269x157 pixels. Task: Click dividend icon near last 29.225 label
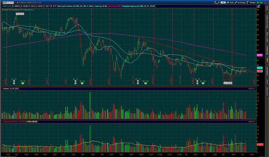tap(203, 83)
